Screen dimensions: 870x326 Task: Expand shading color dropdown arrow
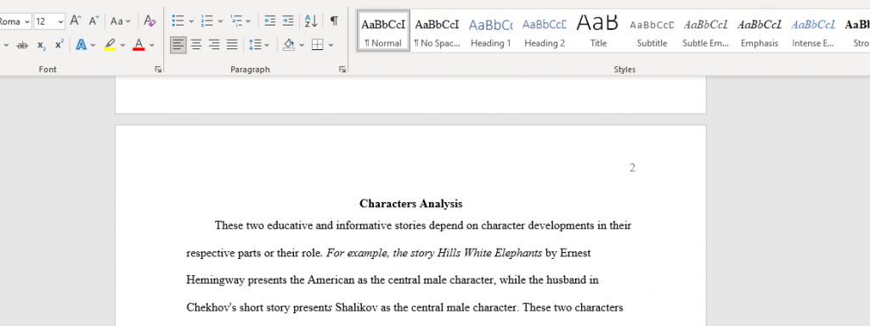(302, 45)
